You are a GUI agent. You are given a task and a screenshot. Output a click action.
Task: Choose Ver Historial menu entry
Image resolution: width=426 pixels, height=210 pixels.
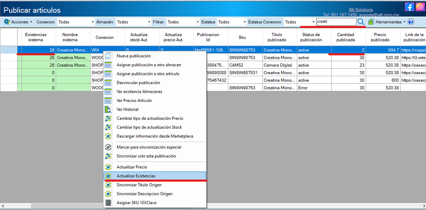(155, 110)
